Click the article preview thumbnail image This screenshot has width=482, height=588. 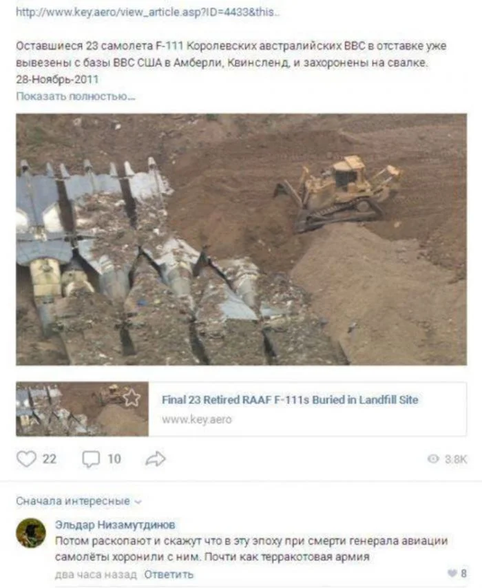82,409
